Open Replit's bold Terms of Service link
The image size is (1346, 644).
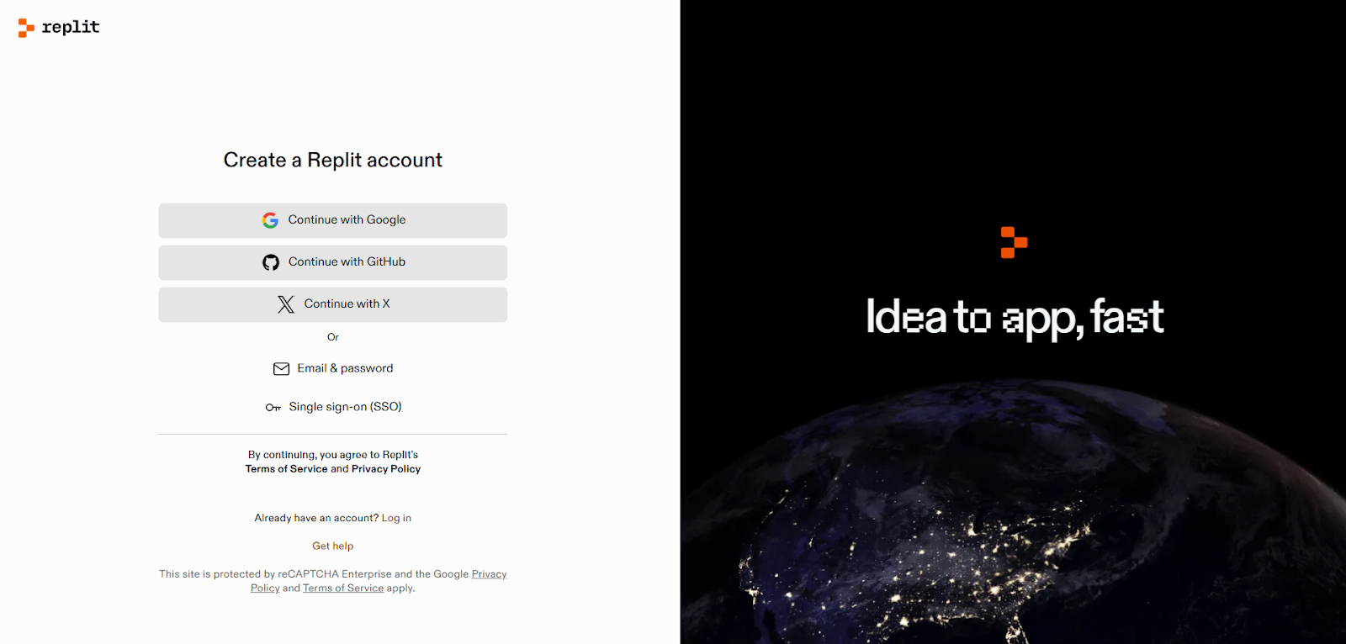[x=286, y=469]
